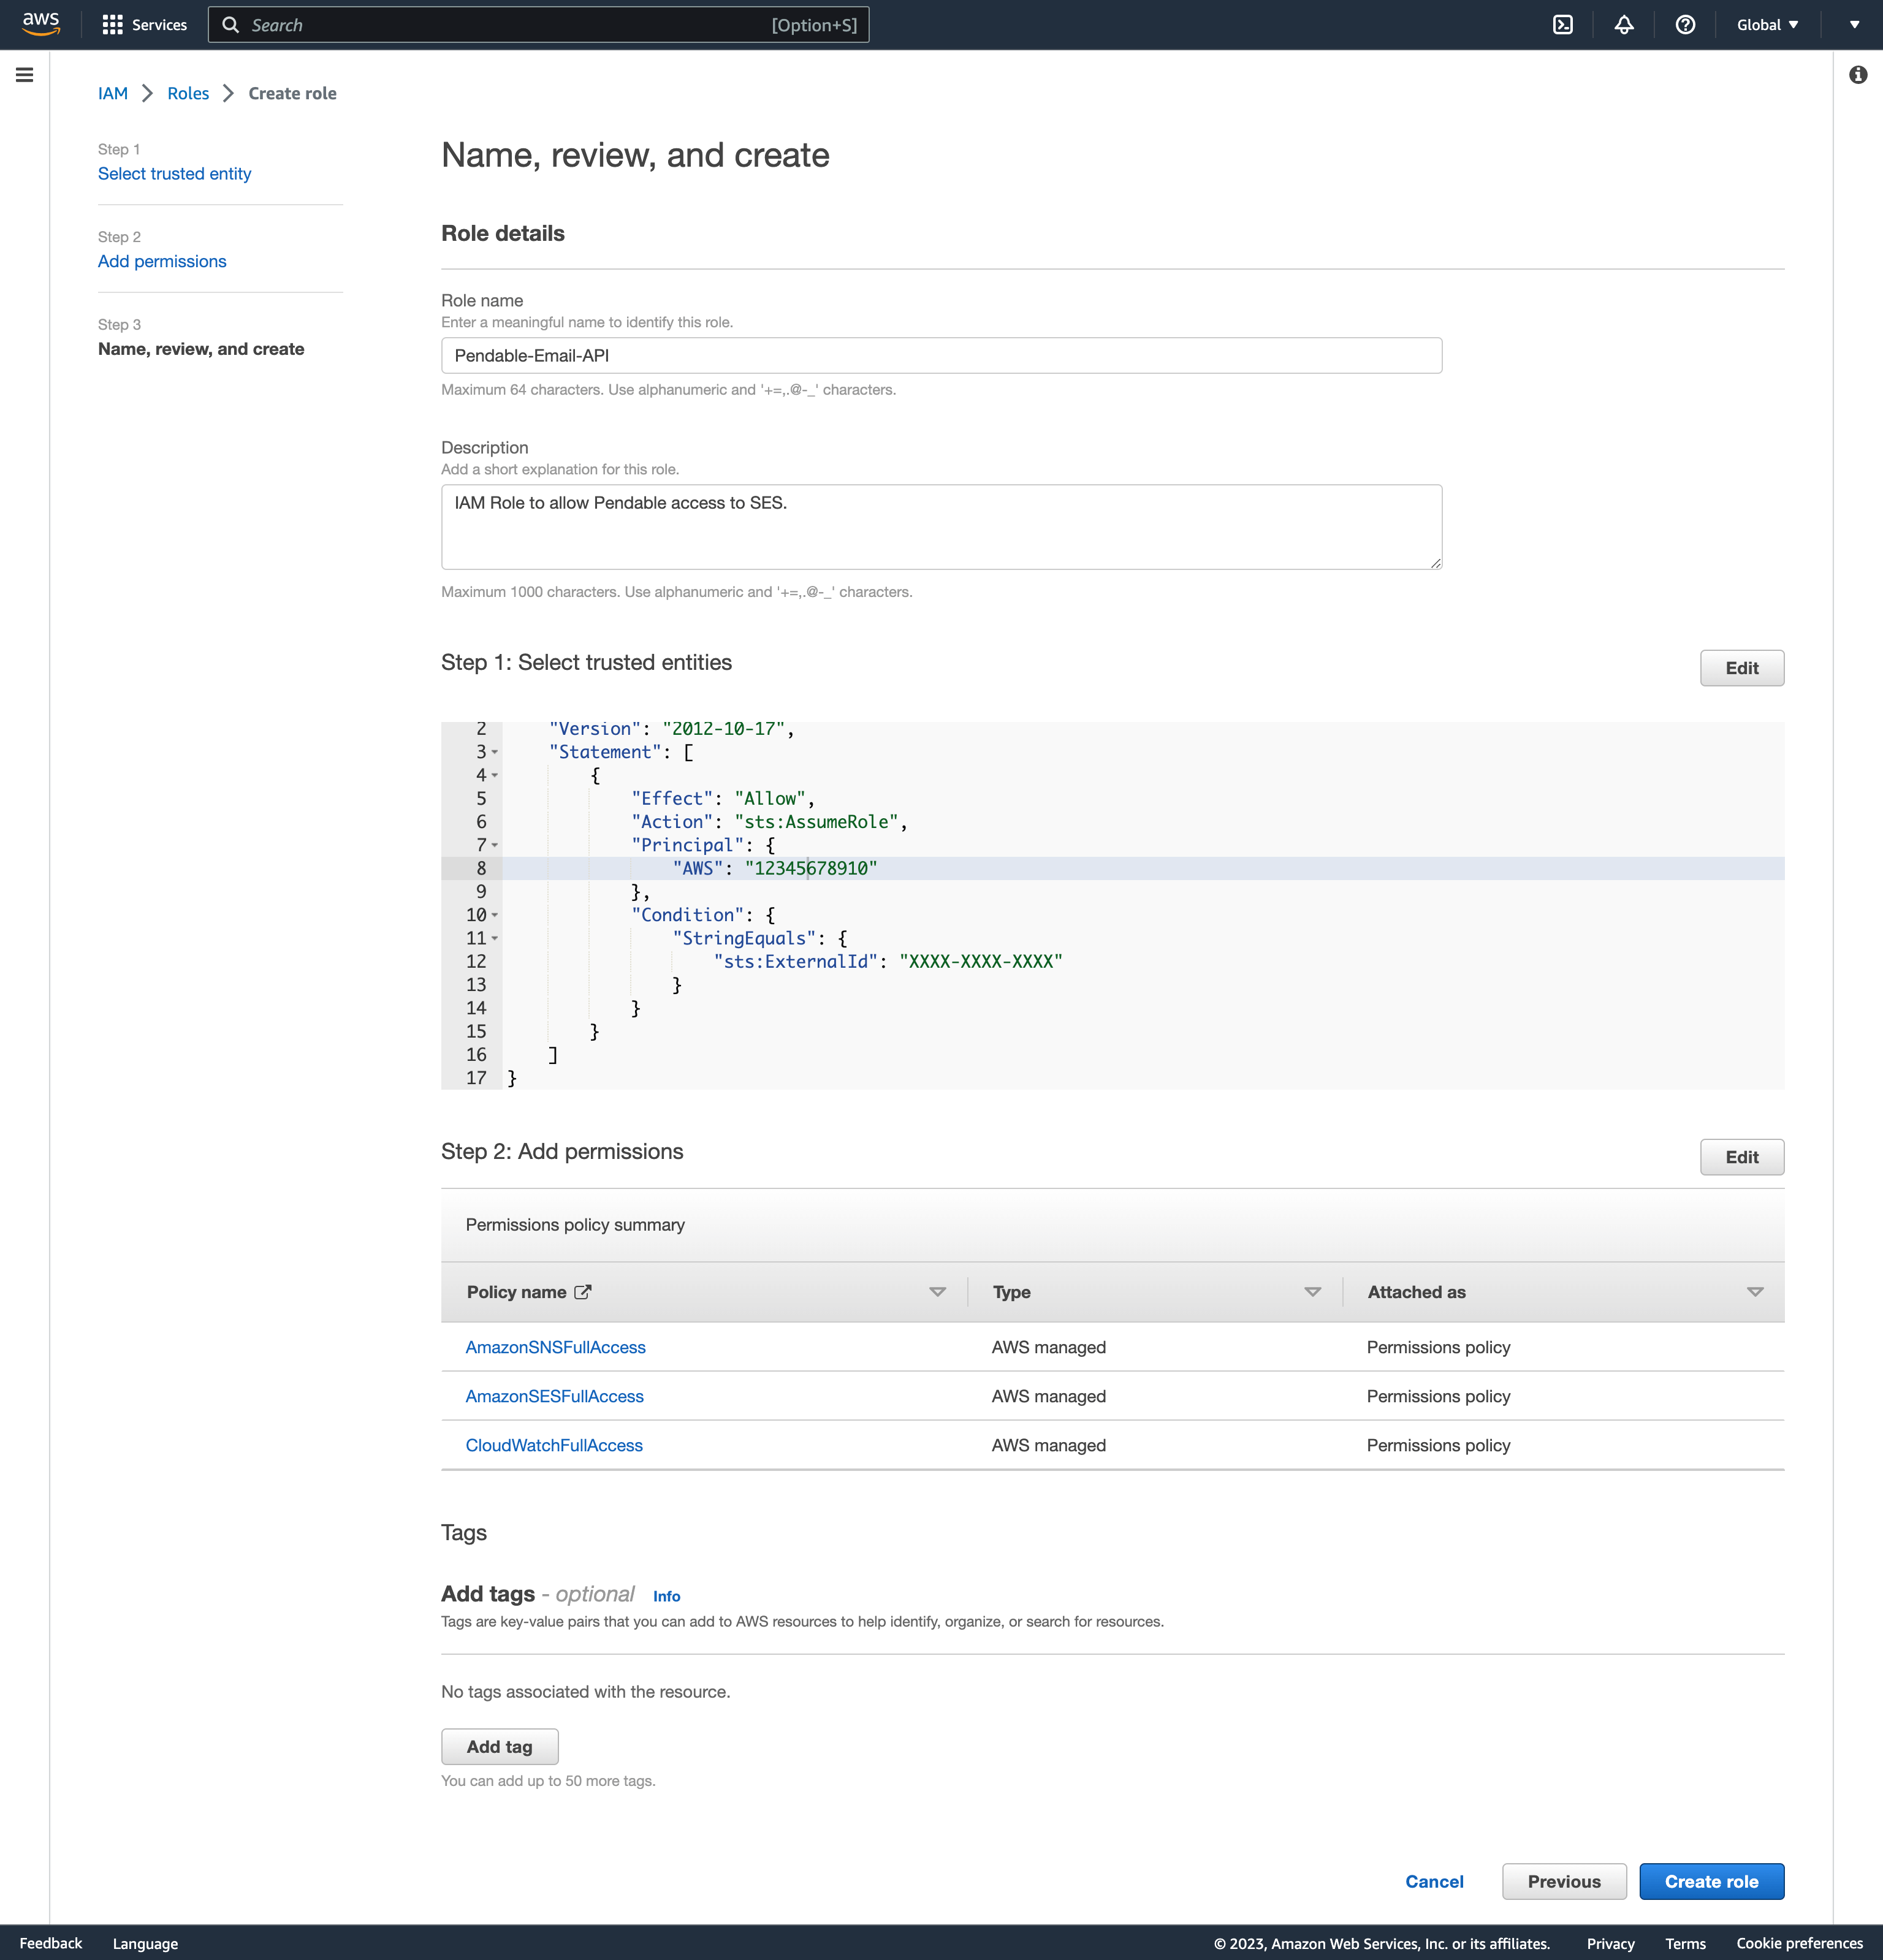Collapse the StringEquals fold arrow on line 11
1883x1960 pixels.
click(495, 938)
